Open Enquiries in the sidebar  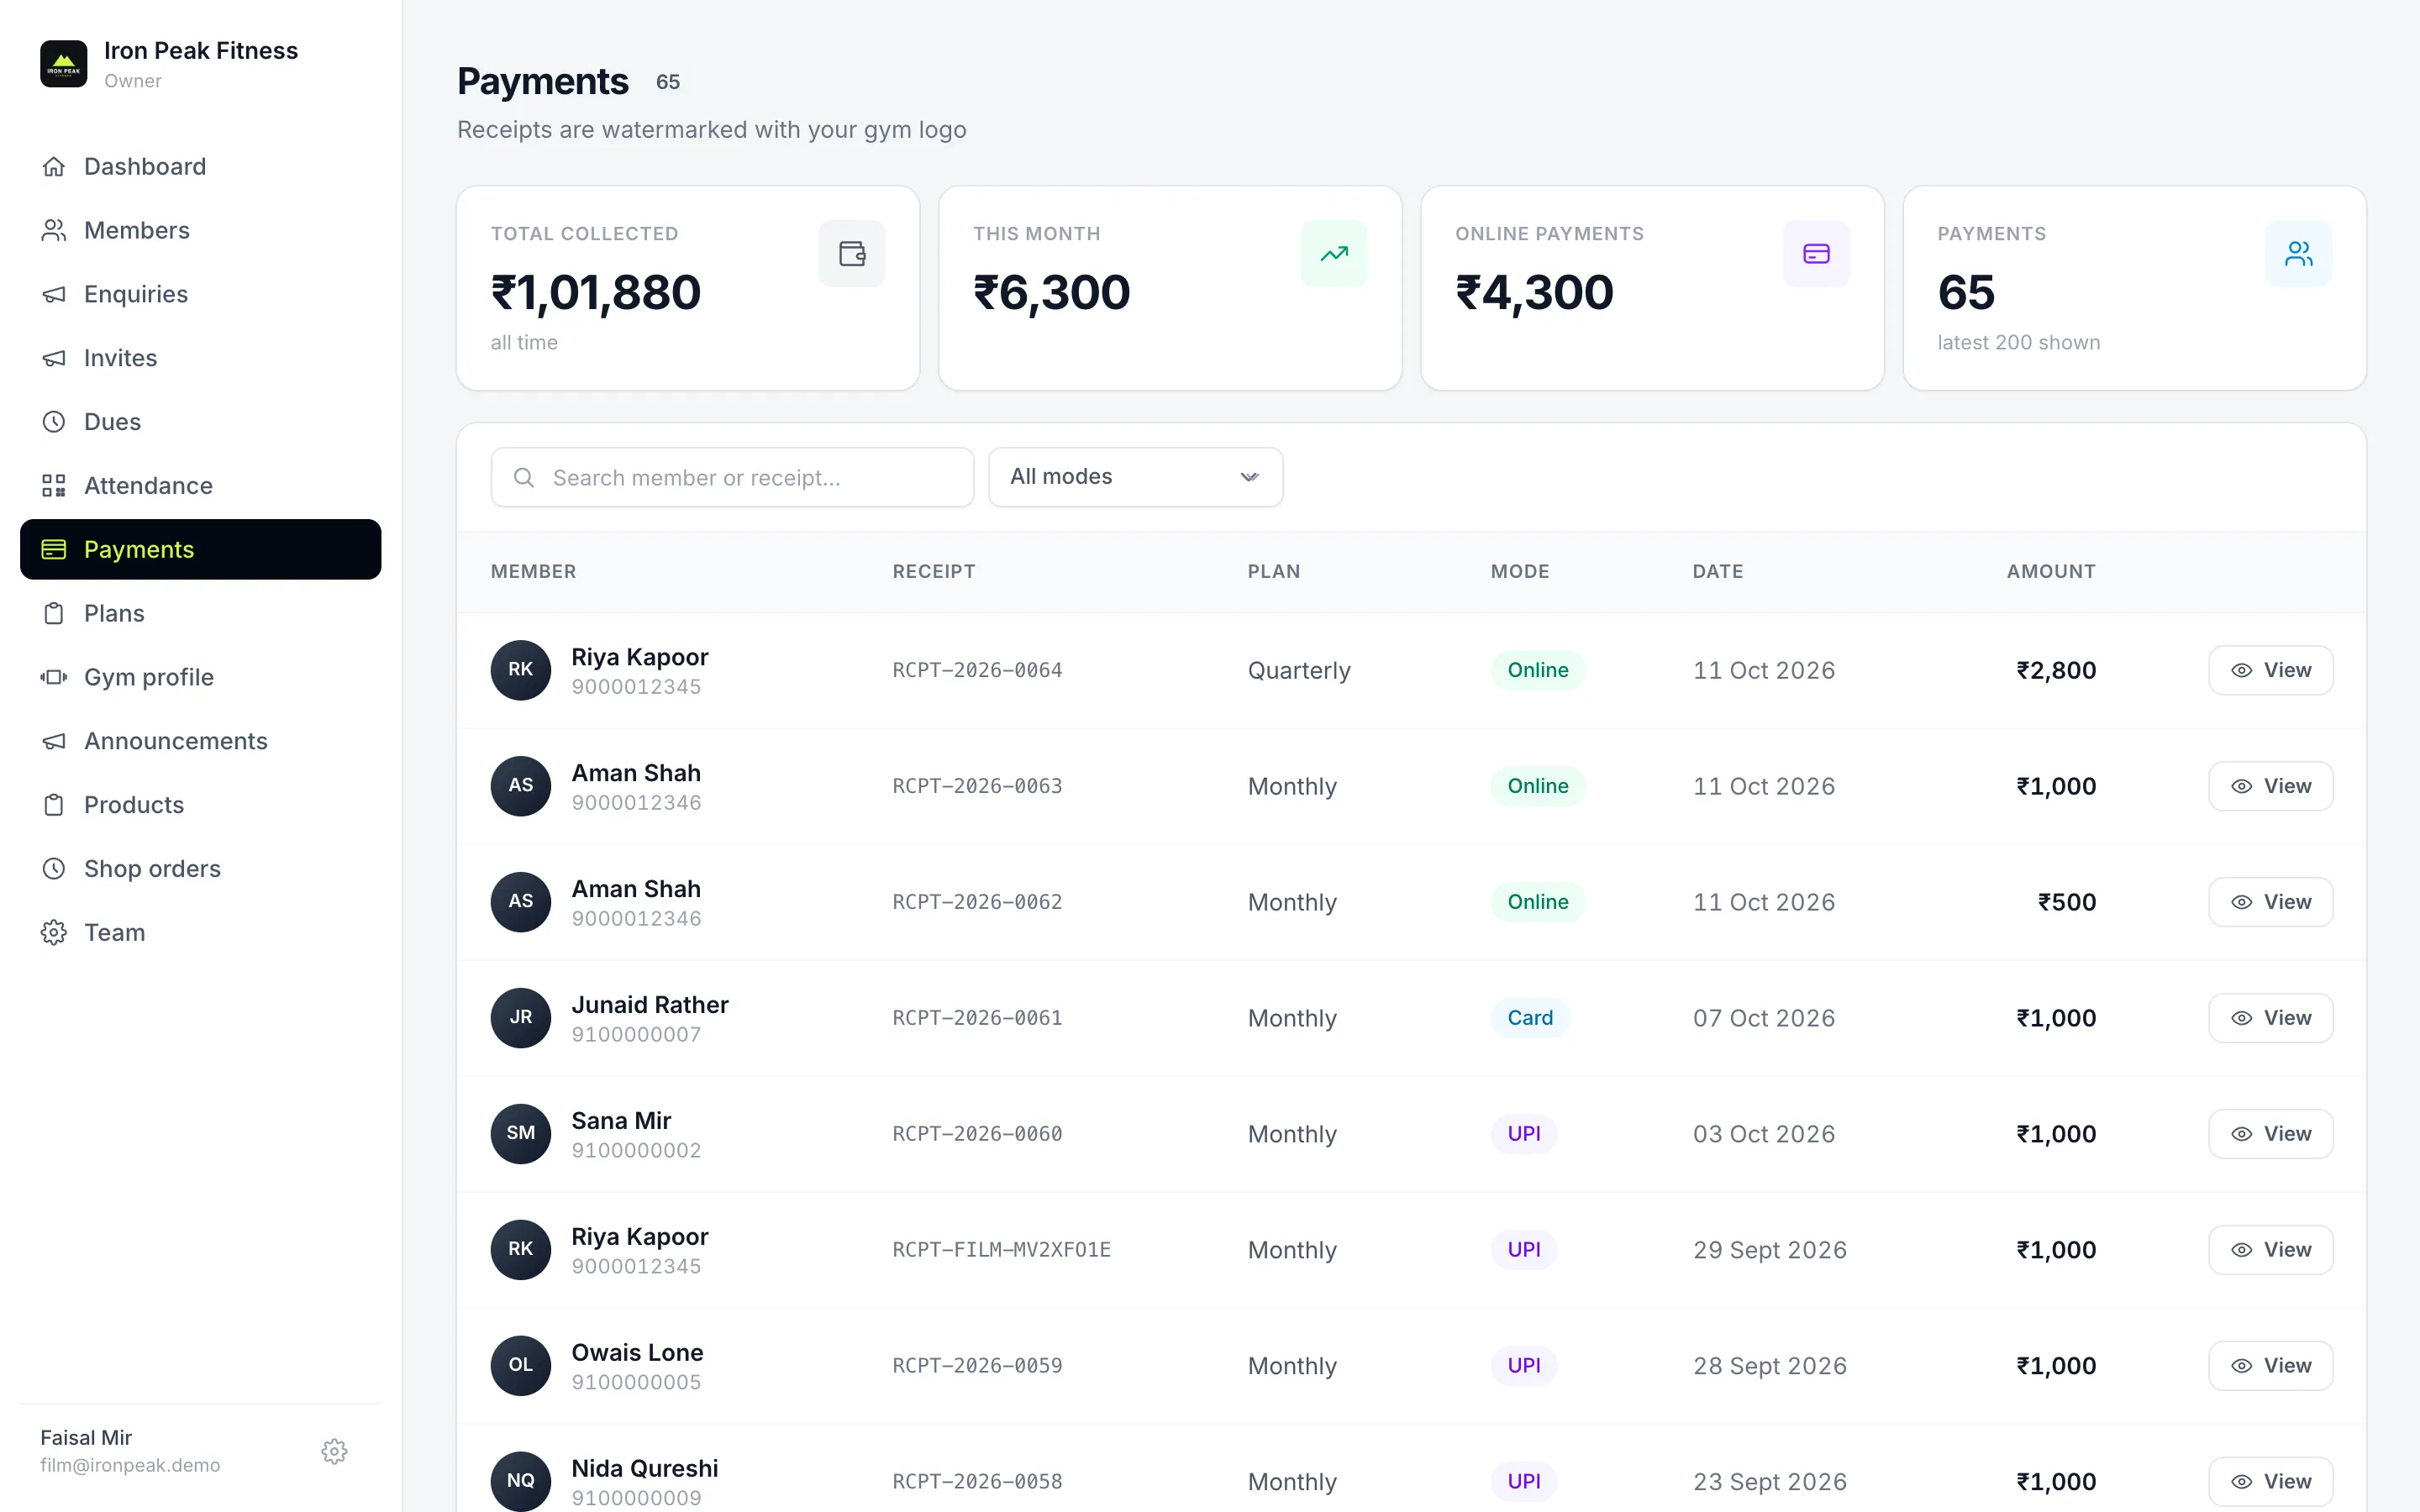(200, 294)
